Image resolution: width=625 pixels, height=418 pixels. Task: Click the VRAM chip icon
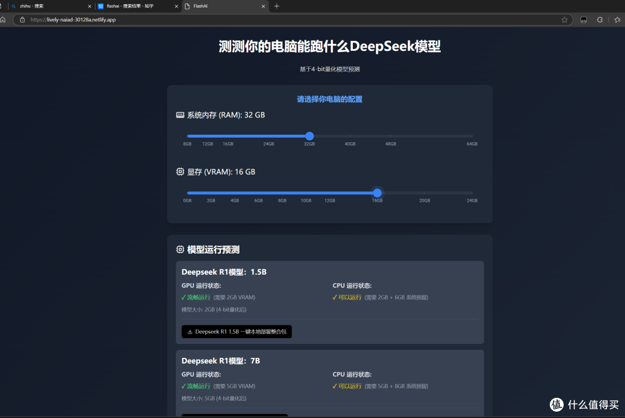[x=180, y=172]
